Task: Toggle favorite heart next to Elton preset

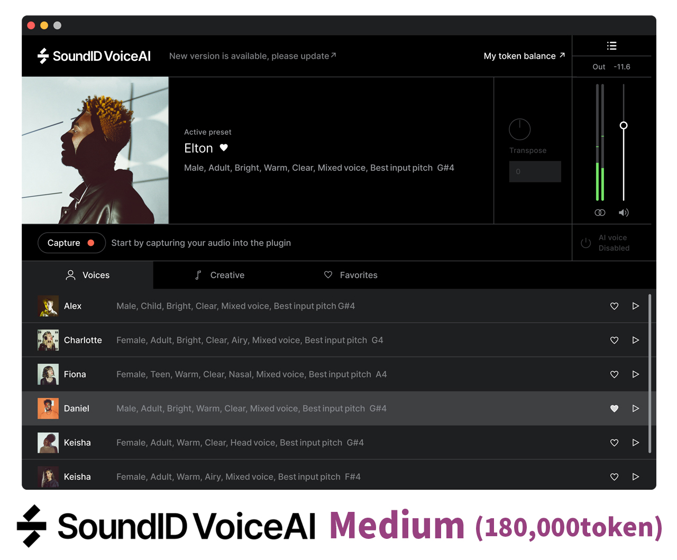Action: [x=224, y=148]
